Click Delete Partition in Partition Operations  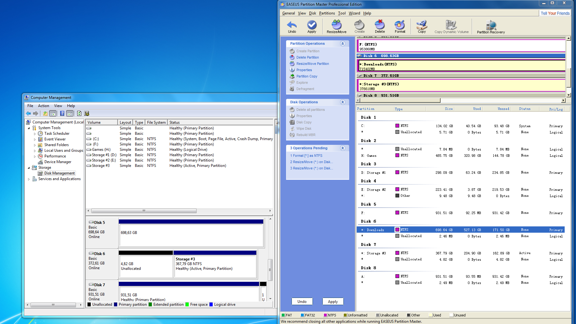308,57
